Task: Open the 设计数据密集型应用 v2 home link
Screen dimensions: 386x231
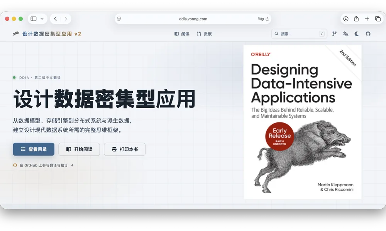Action: coord(52,34)
